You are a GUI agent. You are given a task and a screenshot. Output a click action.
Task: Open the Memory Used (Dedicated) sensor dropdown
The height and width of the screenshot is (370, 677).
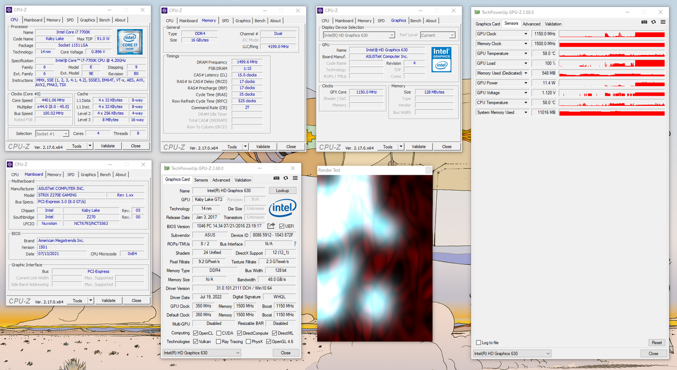click(x=526, y=73)
